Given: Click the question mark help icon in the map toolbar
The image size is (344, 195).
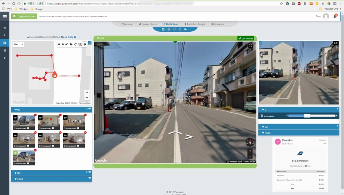Looking at the screenshot, I should pyautogui.click(x=85, y=45).
